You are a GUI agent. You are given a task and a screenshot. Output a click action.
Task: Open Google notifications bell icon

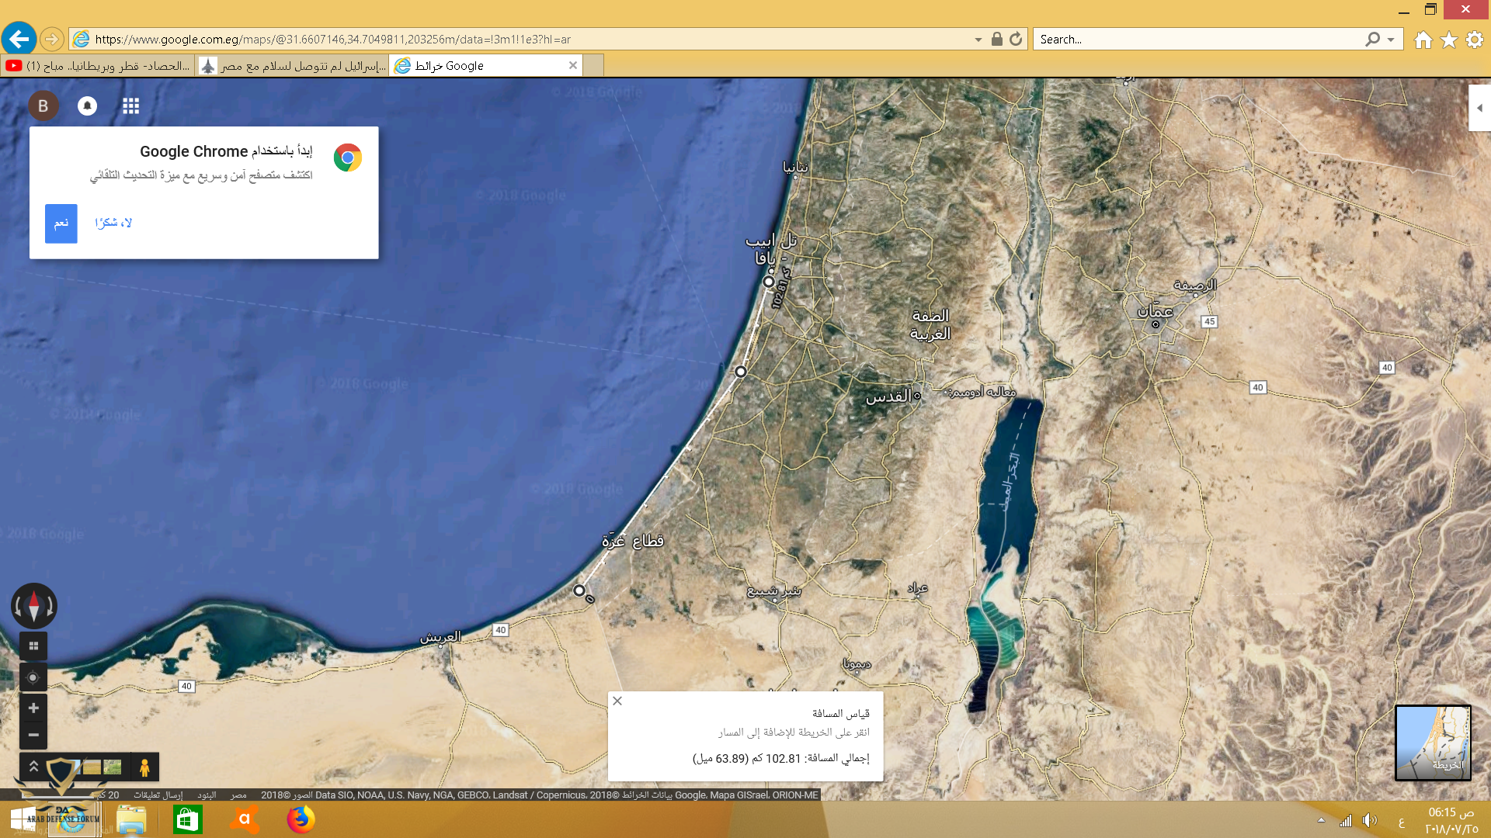coord(87,106)
